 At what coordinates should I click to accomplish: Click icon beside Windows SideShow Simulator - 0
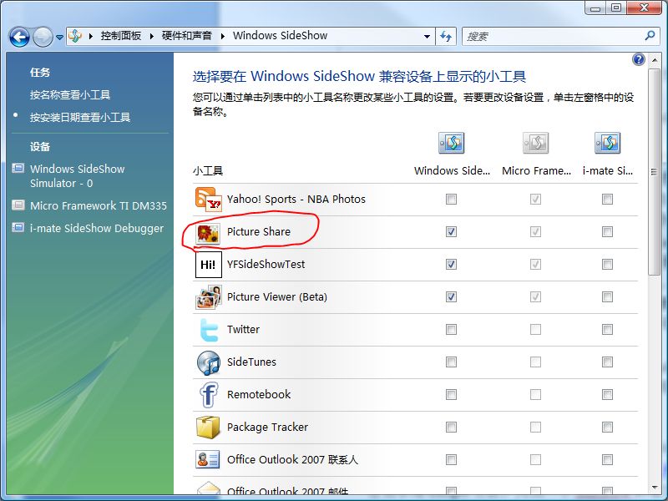(x=18, y=169)
